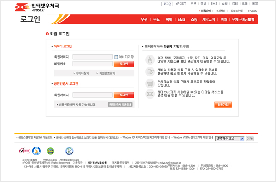Click 쇼핑 in the top utility links
276x182 pixels.
224,4
